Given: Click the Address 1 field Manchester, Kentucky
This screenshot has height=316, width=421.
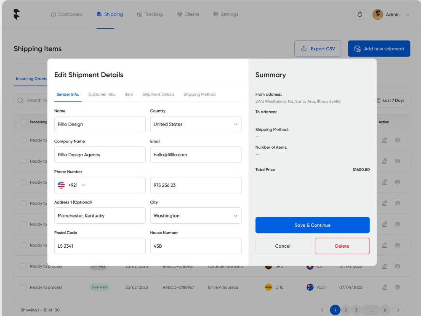Looking at the screenshot, I should (100, 215).
